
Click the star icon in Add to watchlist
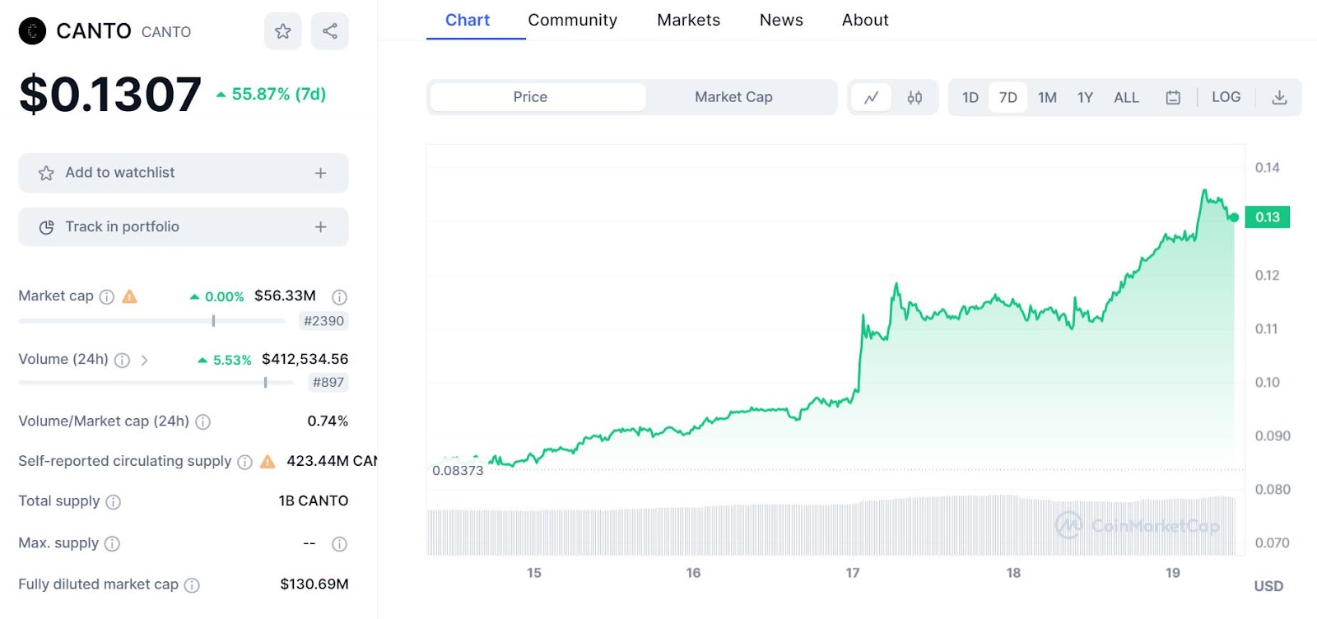(46, 173)
